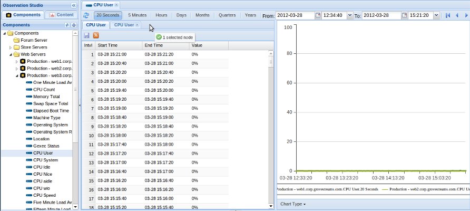Viewport: 470px width, 211px height.
Task: Open the From date calendar picker
Action: click(317, 15)
